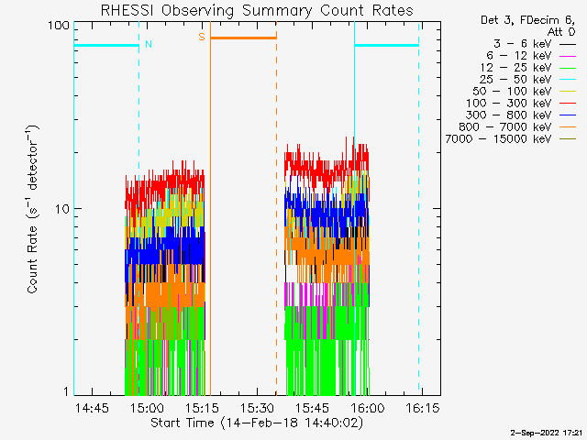587x440 pixels.
Task: Click the '100' y-axis tick label
Action: [59, 26]
